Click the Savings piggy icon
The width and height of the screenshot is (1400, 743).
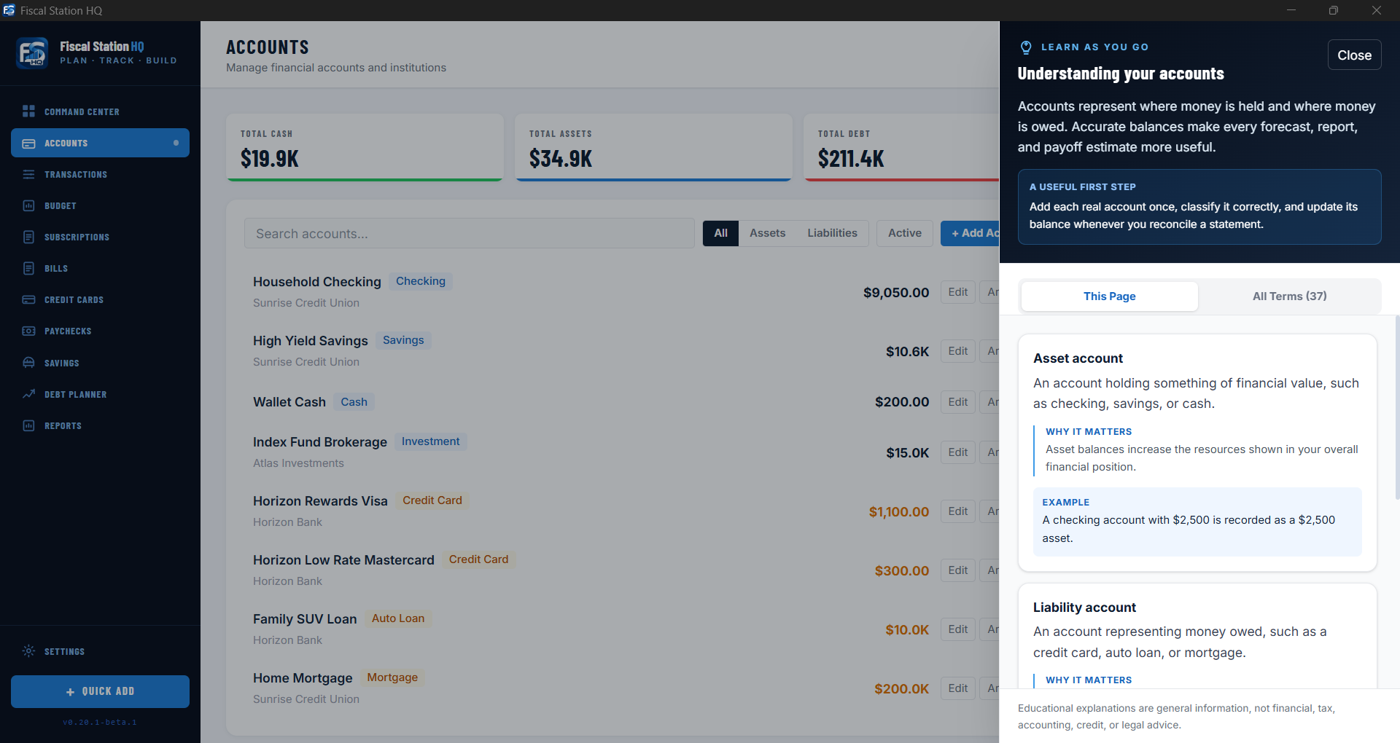pyautogui.click(x=28, y=363)
